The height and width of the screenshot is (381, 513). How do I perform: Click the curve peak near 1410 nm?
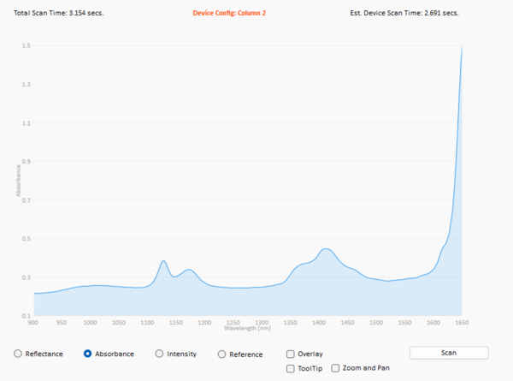point(325,249)
